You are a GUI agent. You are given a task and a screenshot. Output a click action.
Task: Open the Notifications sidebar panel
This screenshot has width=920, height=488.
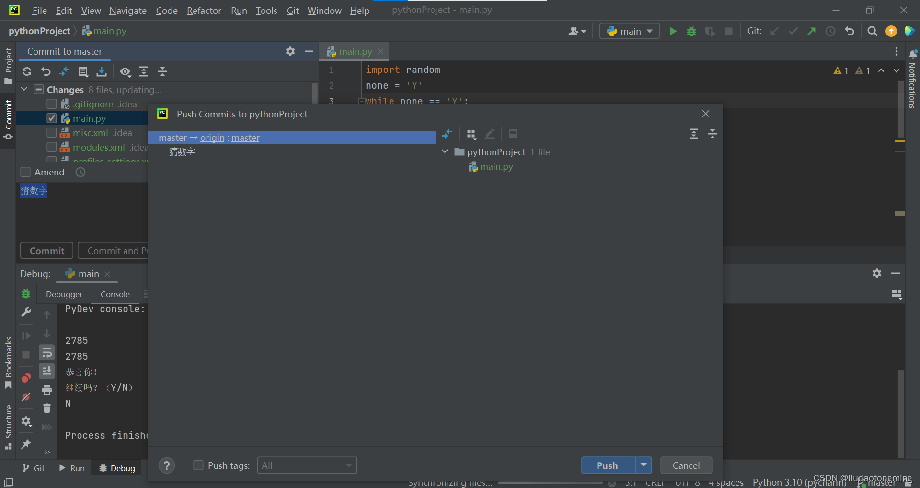coord(912,79)
